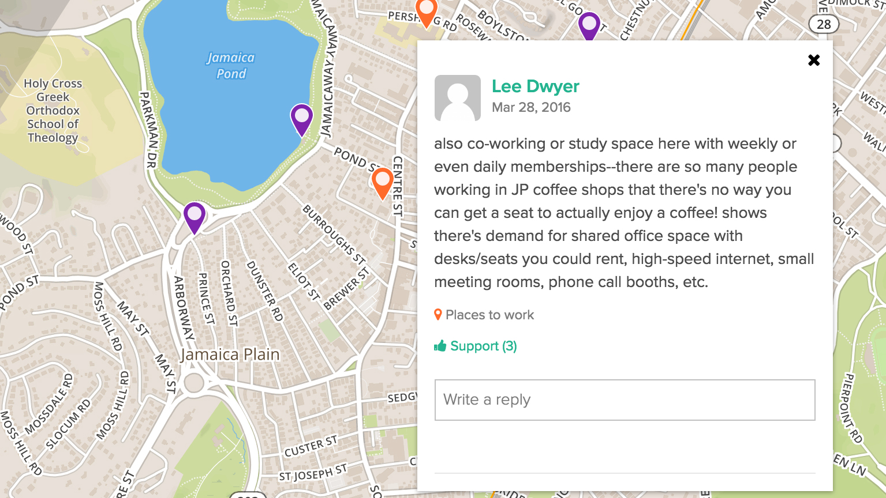Close the comment popup with the X
Screen dimensions: 886x498
click(x=814, y=60)
